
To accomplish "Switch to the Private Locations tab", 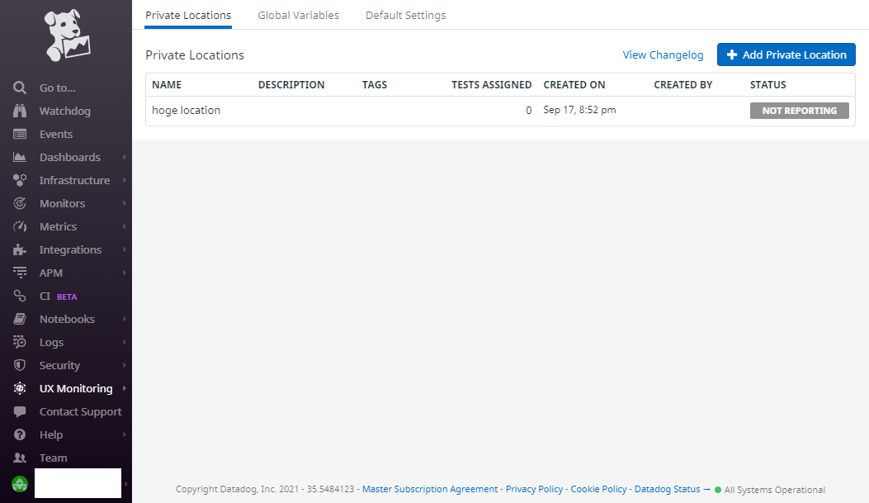I will (x=188, y=16).
